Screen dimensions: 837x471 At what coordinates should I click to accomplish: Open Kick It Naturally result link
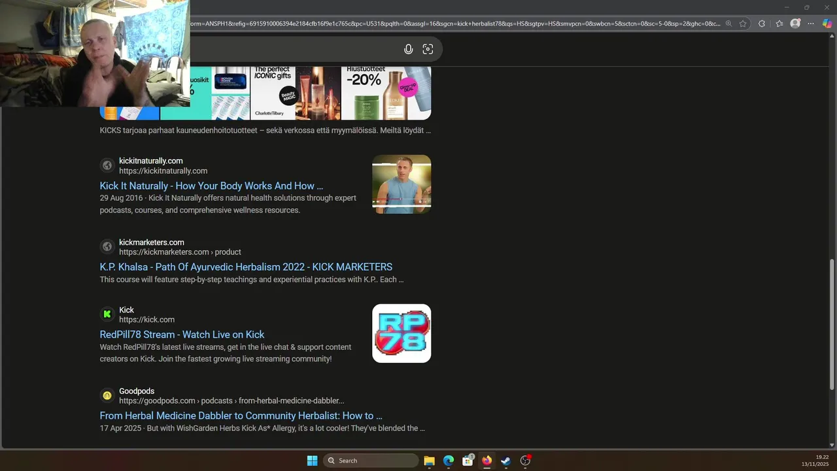[x=211, y=186]
